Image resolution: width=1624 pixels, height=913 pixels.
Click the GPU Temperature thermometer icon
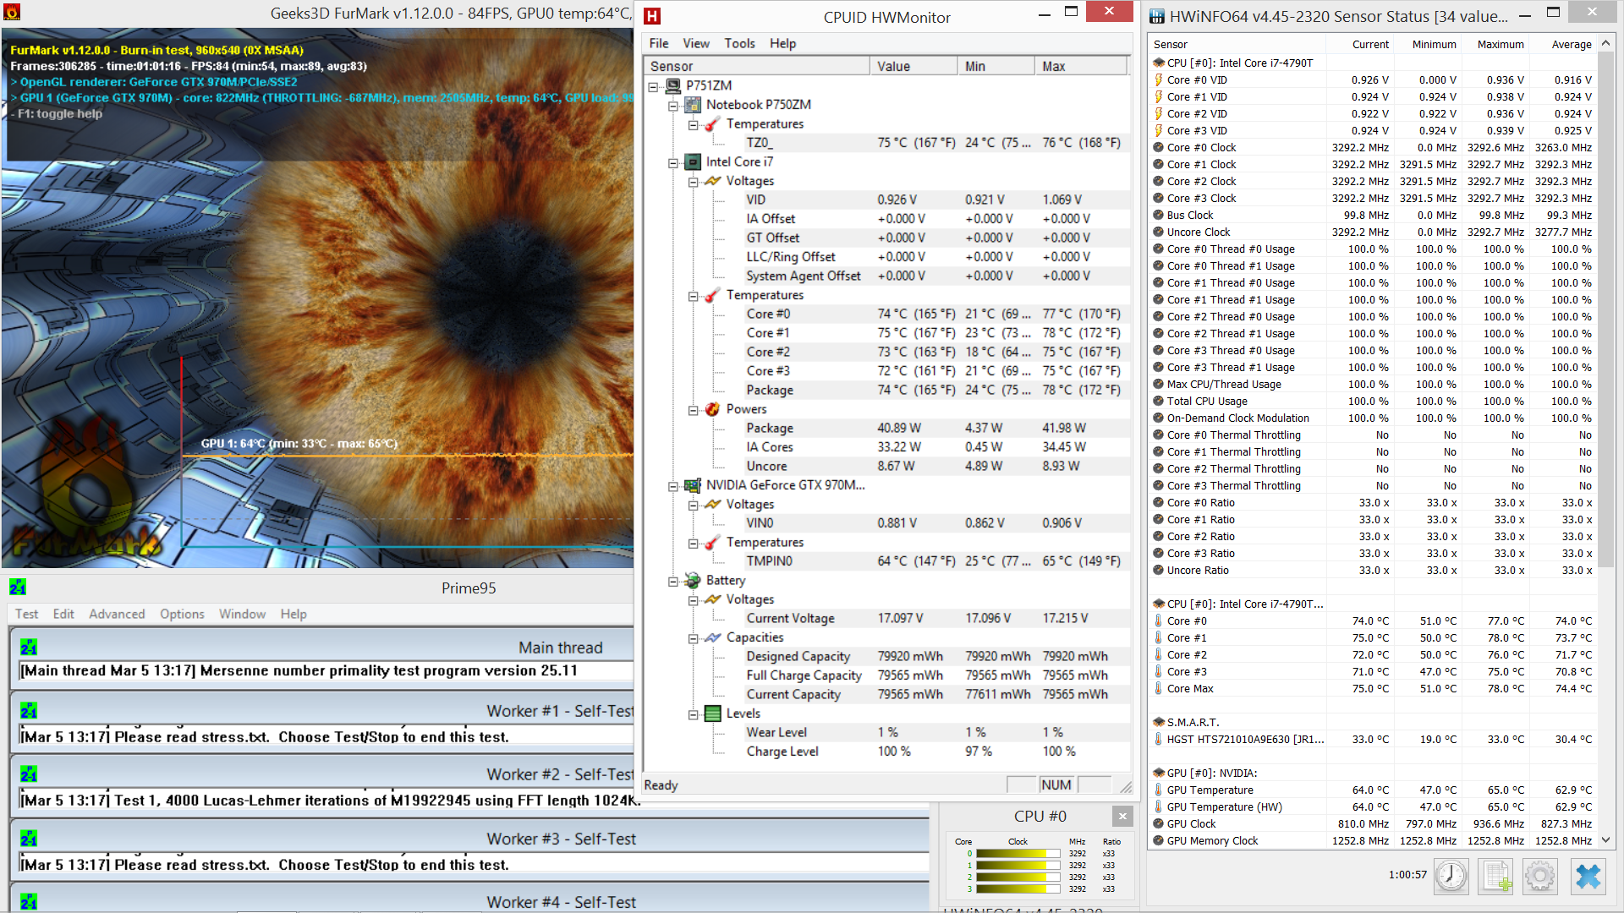click(x=1158, y=790)
